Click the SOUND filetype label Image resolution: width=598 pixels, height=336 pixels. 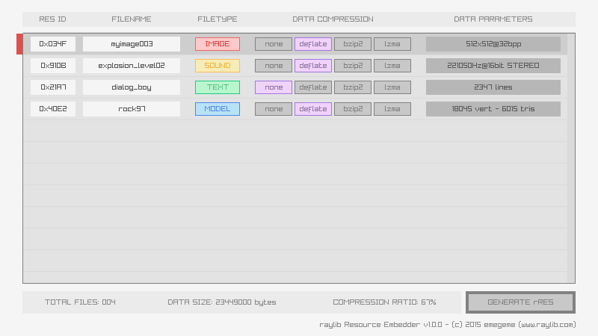pos(218,66)
